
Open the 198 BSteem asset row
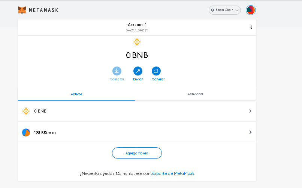[137, 133]
